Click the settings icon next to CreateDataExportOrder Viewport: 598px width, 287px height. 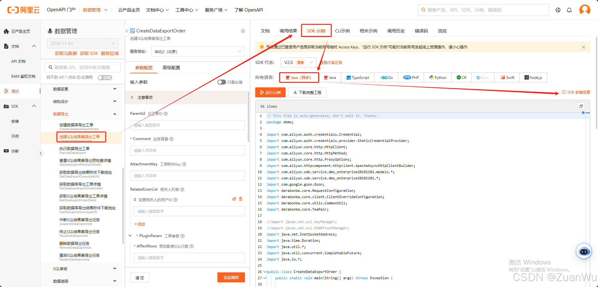click(243, 31)
